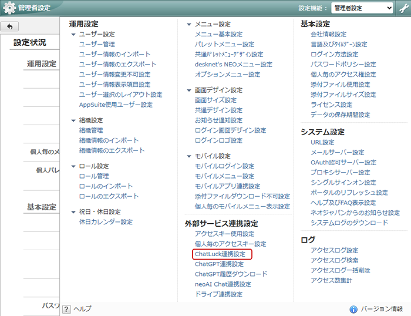Open アクセス数集計 link

click(332, 281)
